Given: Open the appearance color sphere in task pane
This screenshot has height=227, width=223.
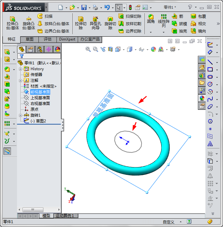Looking at the screenshot, I should click(202, 98).
